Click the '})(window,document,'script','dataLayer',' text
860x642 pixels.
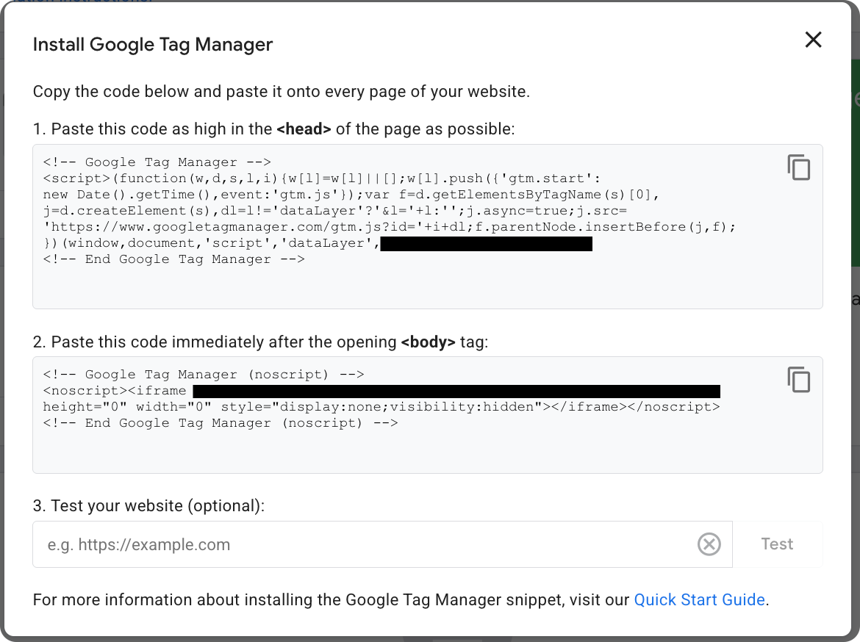click(x=211, y=243)
